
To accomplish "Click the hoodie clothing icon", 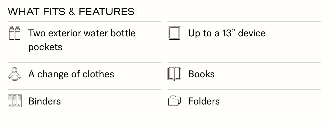I will pos(14,74).
